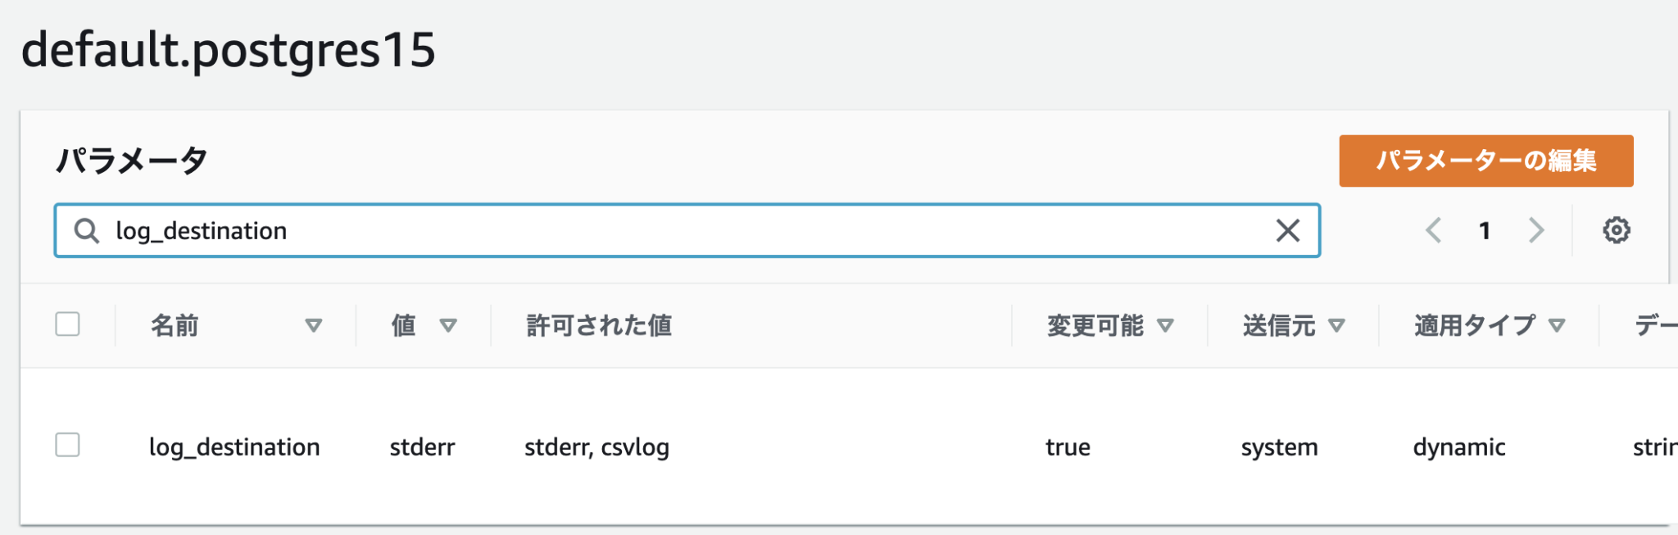1678x535 pixels.
Task: Open table display settings via the gear icon
Action: [x=1615, y=230]
